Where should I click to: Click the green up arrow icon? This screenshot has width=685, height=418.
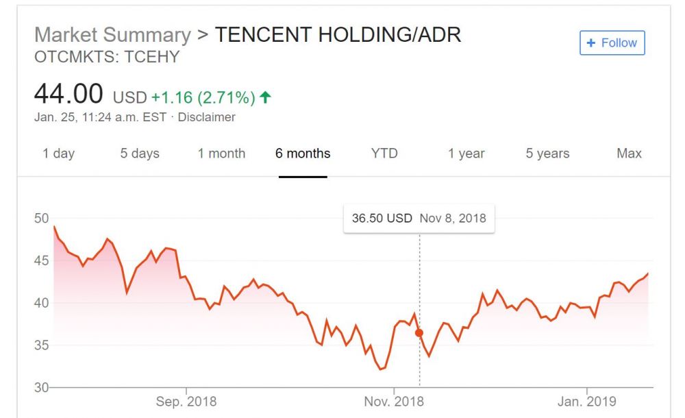click(x=265, y=97)
